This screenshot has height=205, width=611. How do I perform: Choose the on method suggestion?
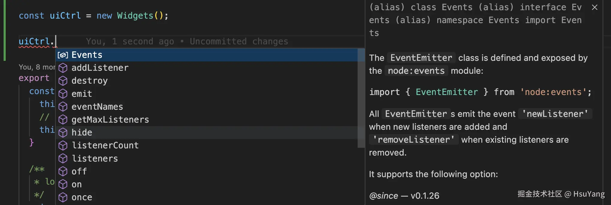pyautogui.click(x=77, y=184)
